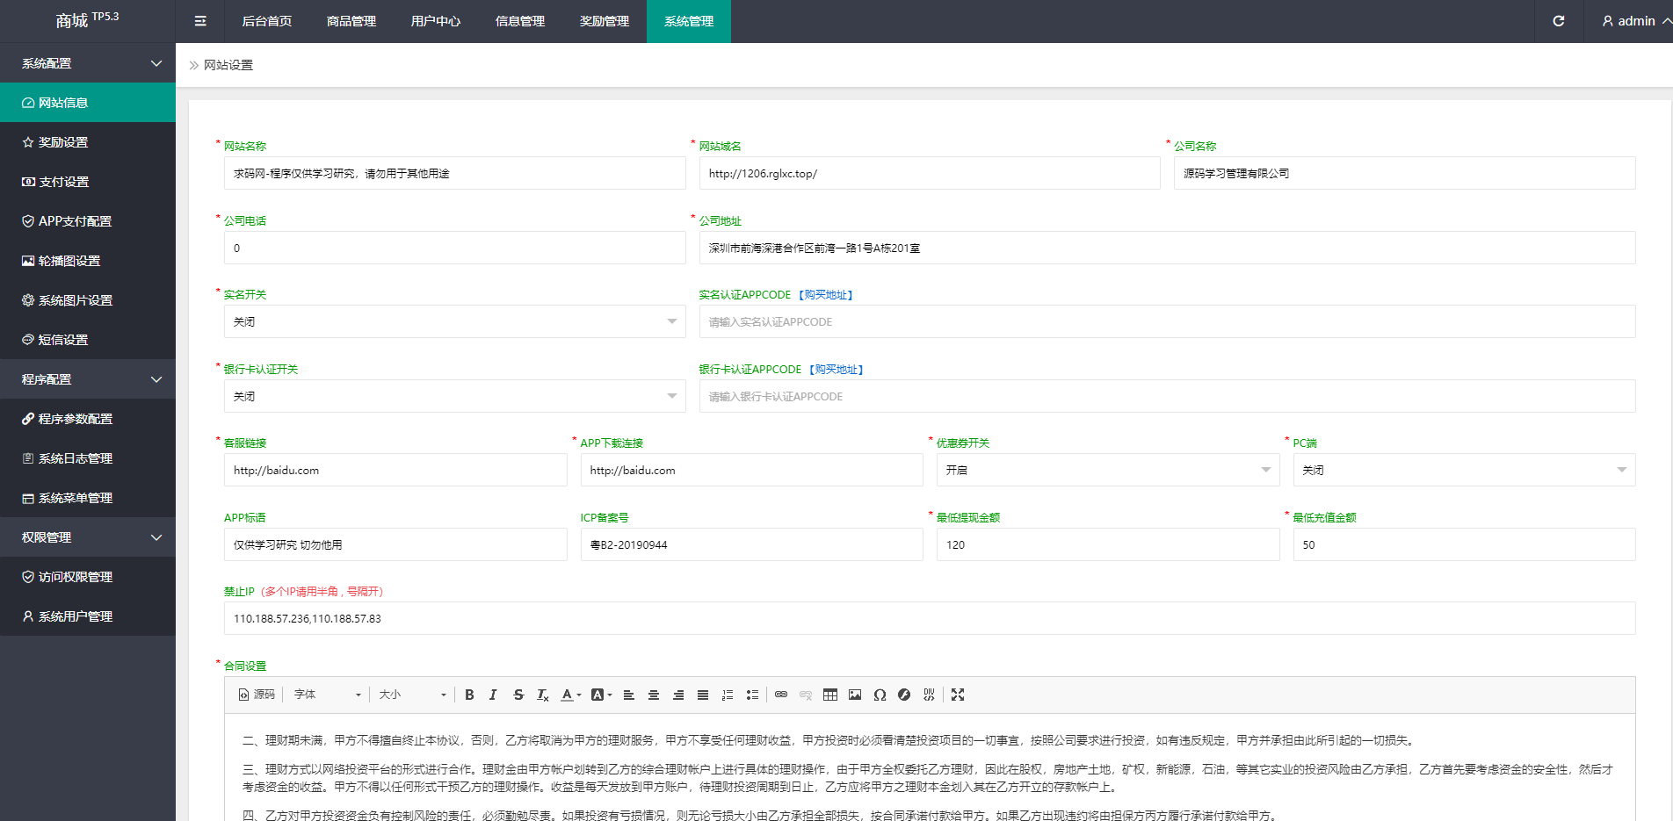Click the refresh icon in top bar
The image size is (1673, 821).
click(x=1558, y=21)
